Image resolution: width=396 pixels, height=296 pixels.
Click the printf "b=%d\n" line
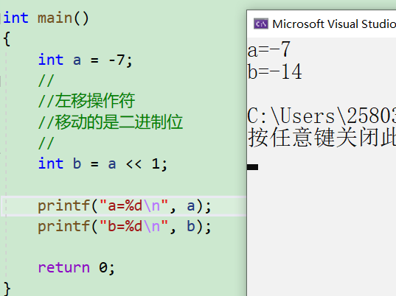coord(125,226)
